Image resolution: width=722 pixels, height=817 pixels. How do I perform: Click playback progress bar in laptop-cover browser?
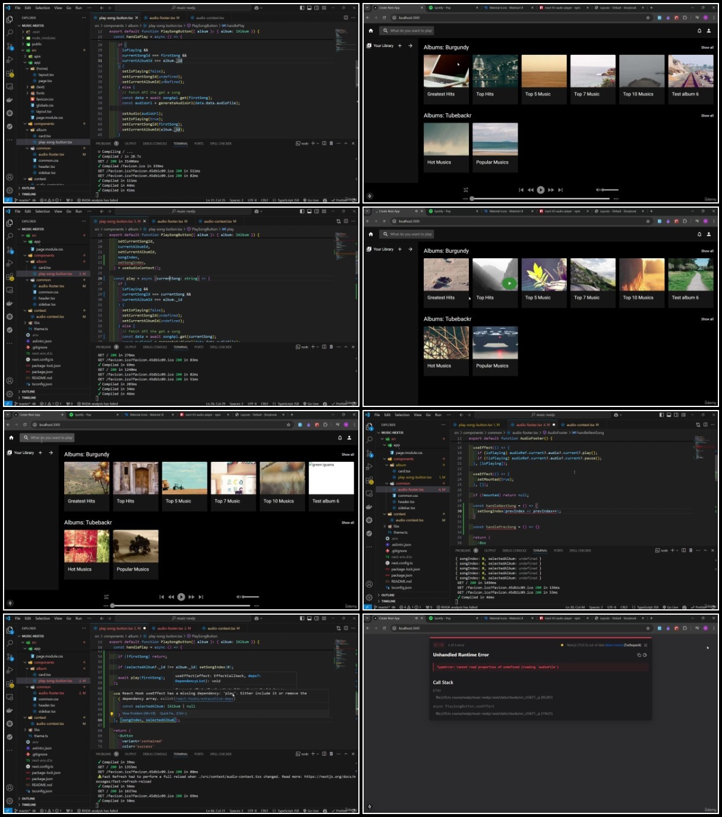coord(541,199)
